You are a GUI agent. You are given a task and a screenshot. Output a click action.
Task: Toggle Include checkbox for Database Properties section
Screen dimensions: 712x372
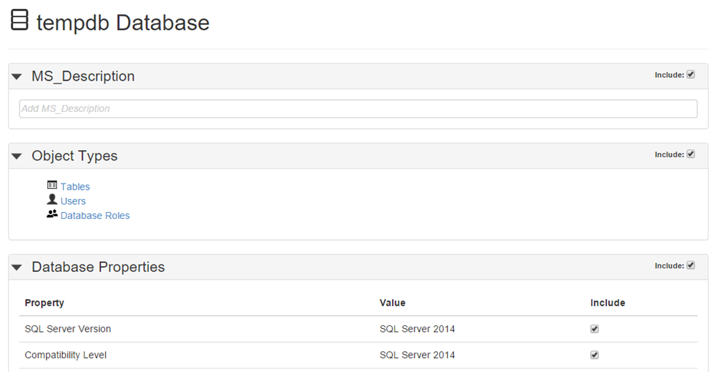point(690,265)
